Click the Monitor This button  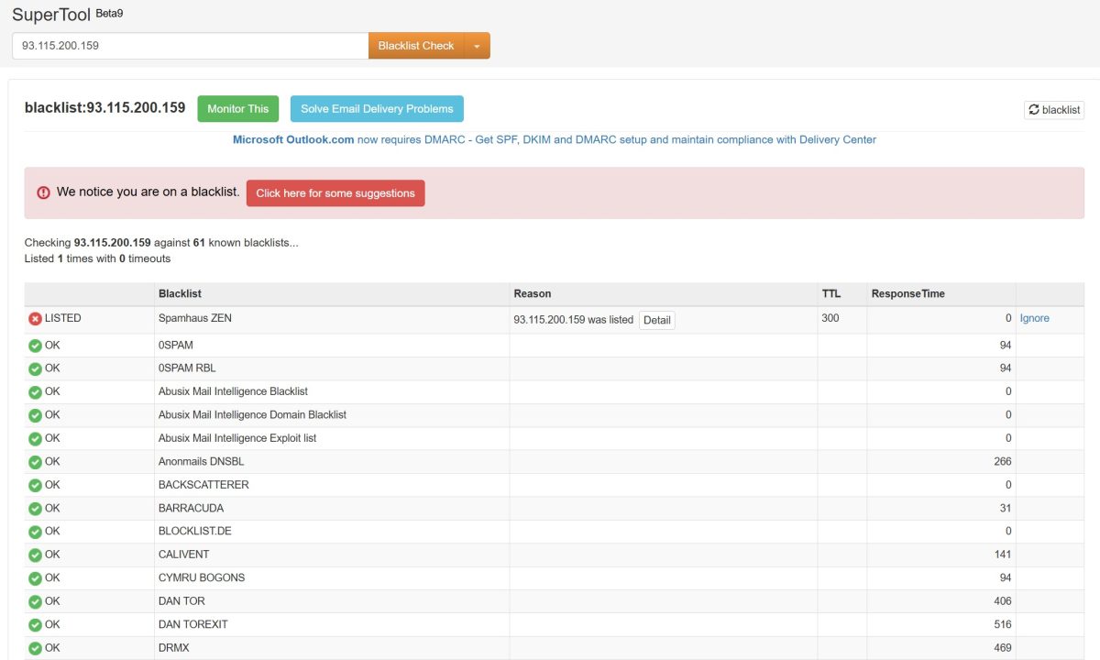(x=237, y=108)
